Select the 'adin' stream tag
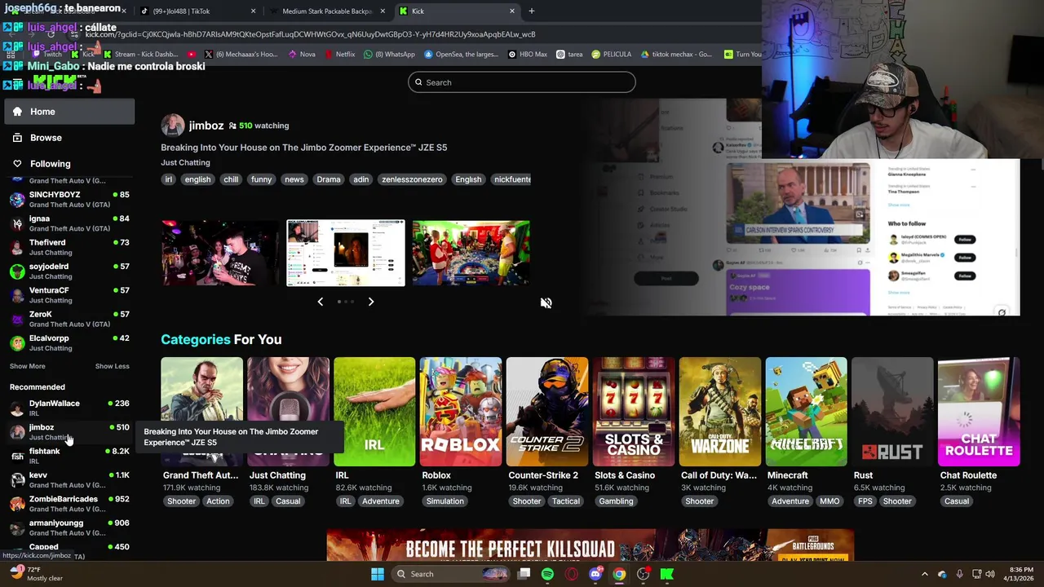Viewport: 1044px width, 587px height. [361, 179]
